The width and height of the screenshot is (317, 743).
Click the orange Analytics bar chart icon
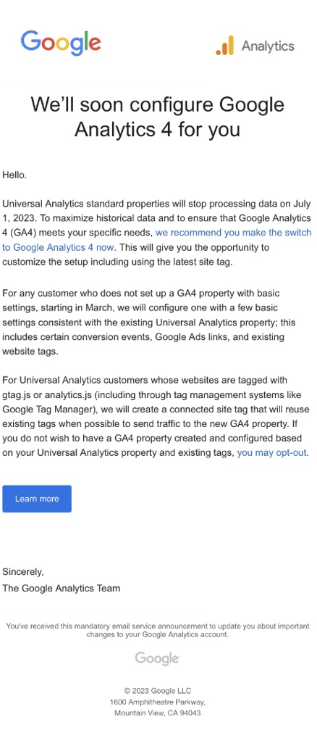pos(225,46)
